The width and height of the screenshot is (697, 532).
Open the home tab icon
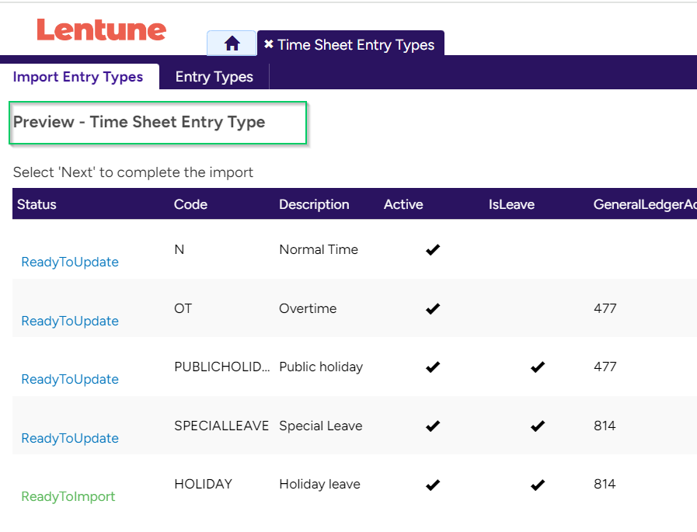click(232, 43)
